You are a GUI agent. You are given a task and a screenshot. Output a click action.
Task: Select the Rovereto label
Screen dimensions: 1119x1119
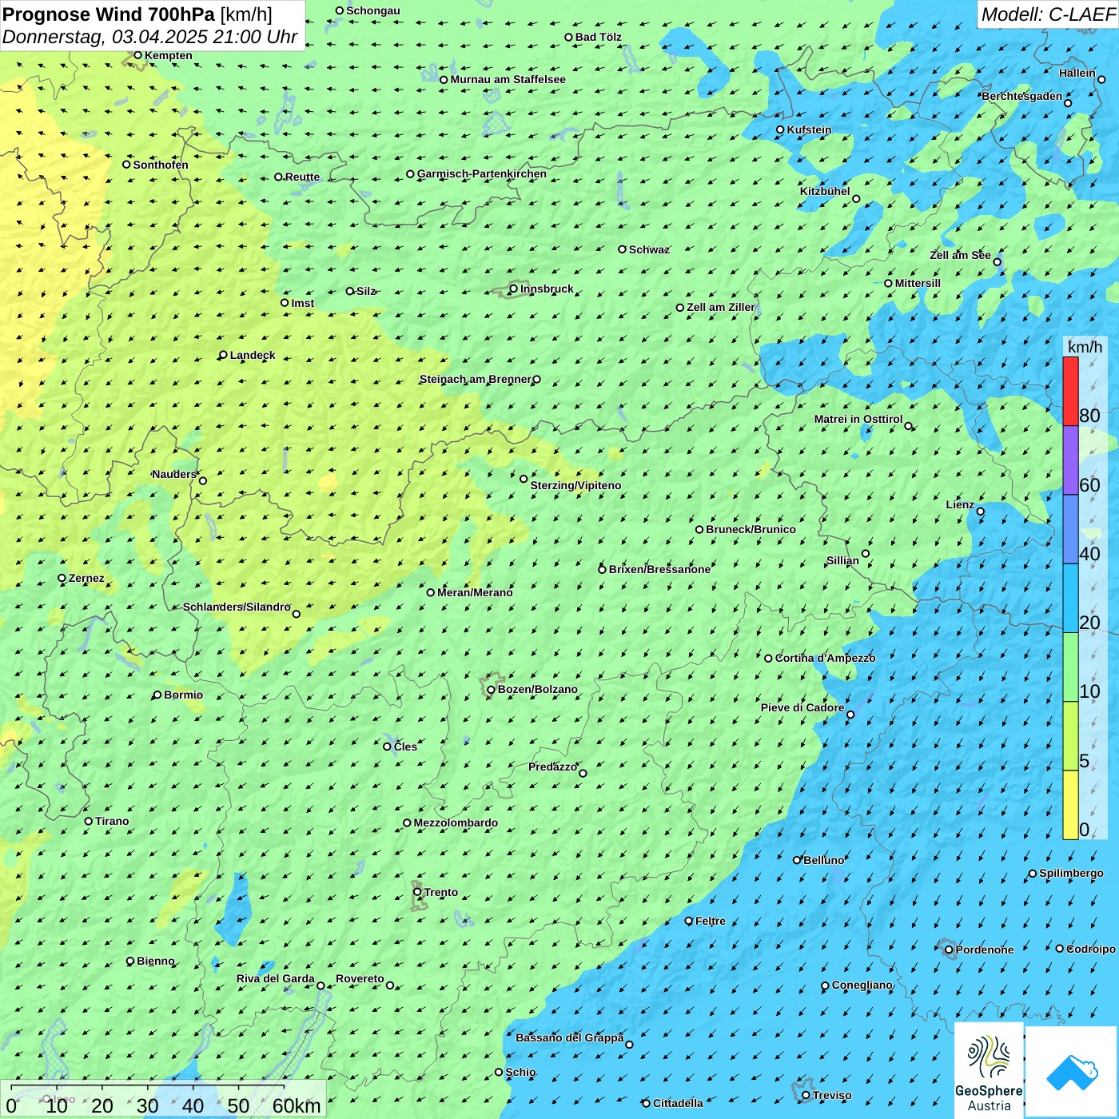[x=360, y=978]
